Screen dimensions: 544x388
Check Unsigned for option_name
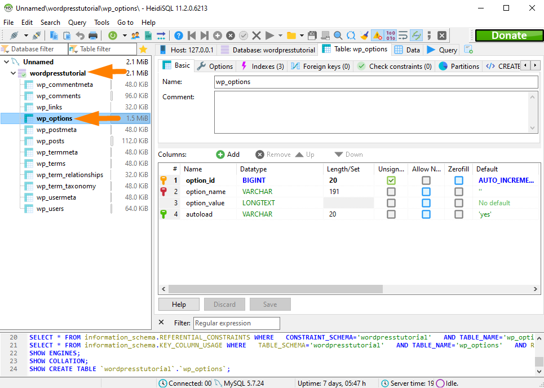click(391, 192)
